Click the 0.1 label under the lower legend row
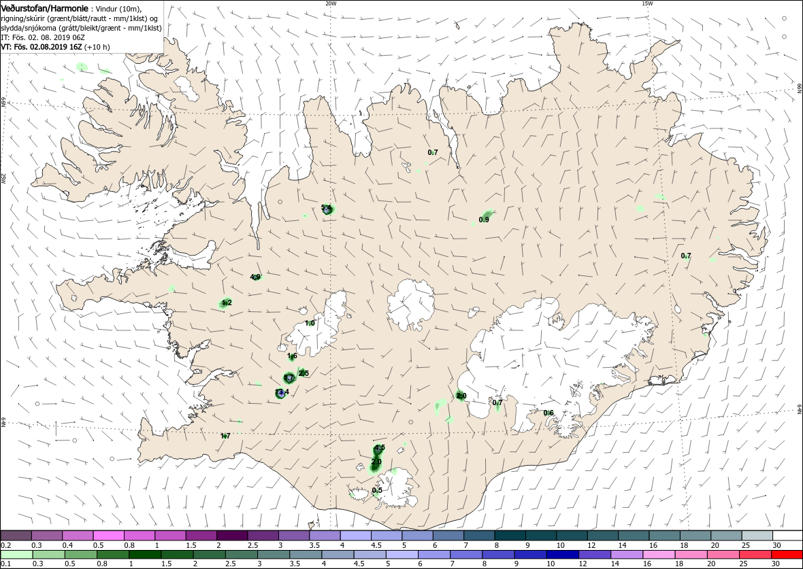Screen dimensions: 803x569 pyautogui.click(x=5, y=564)
